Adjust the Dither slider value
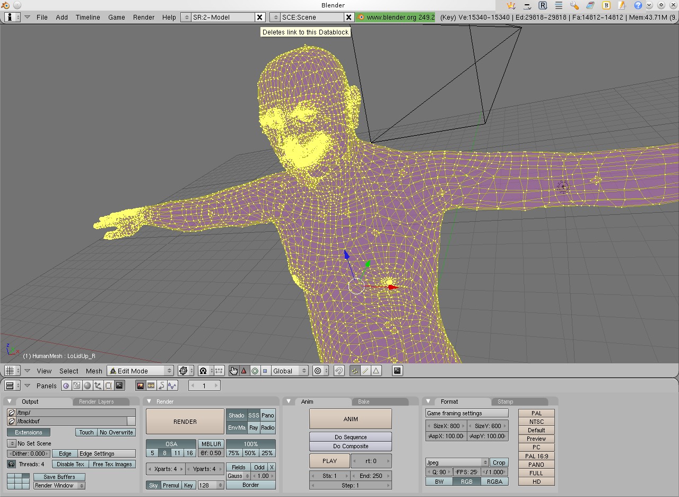Viewport: 679px width, 497px height. 28,453
